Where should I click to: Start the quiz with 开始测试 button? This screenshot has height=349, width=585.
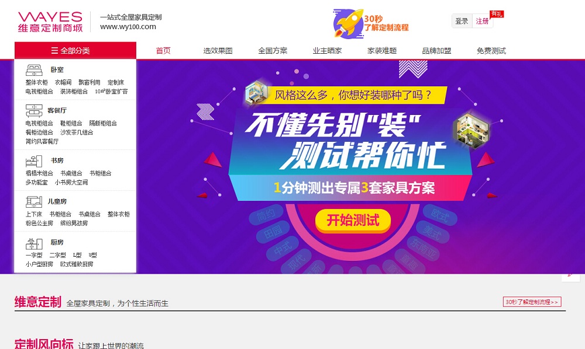tap(353, 220)
